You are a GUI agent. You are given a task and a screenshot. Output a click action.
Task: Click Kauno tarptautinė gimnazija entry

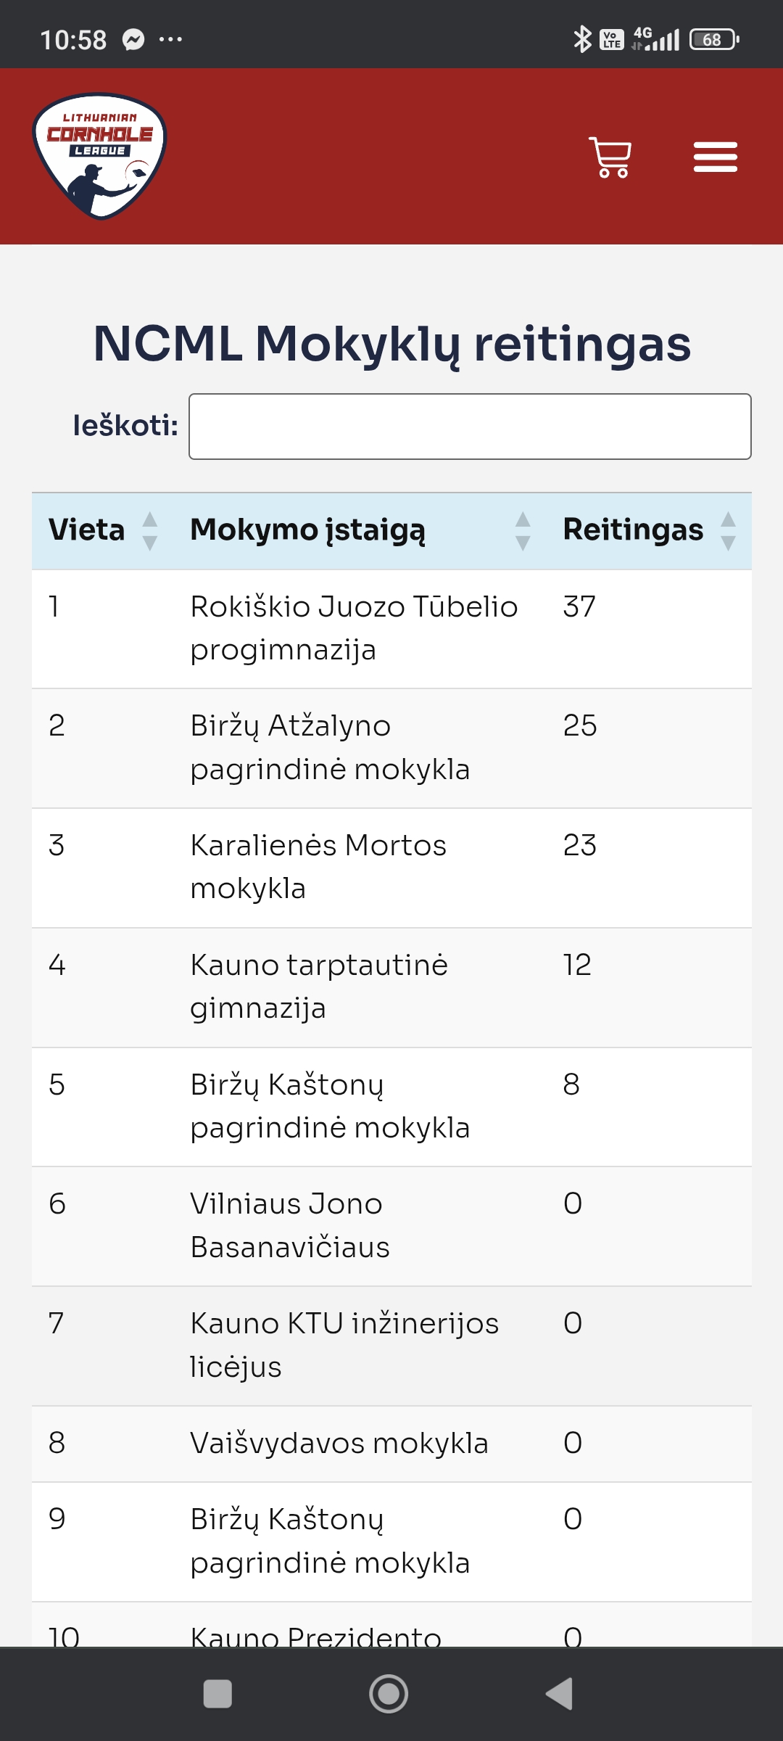coord(319,987)
